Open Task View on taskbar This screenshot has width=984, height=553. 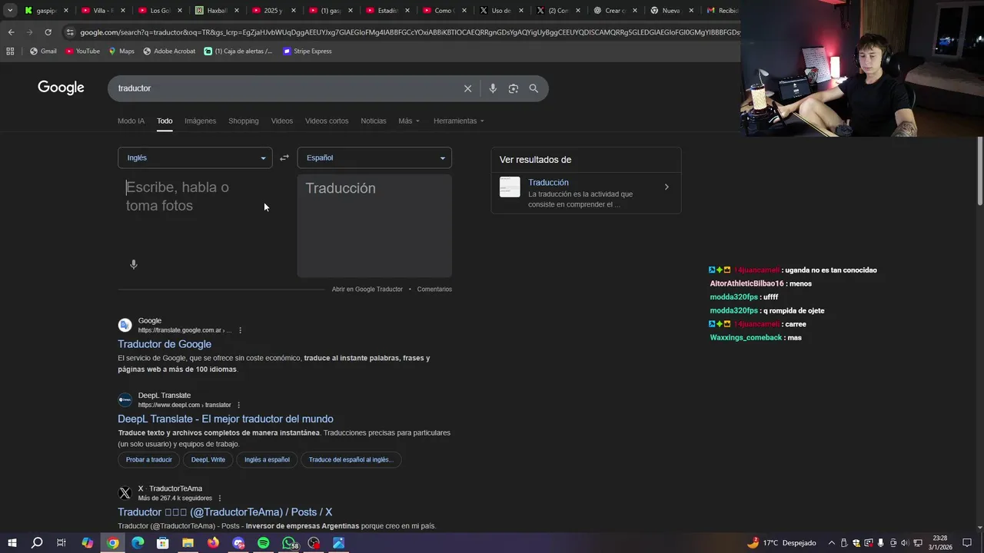(x=61, y=543)
